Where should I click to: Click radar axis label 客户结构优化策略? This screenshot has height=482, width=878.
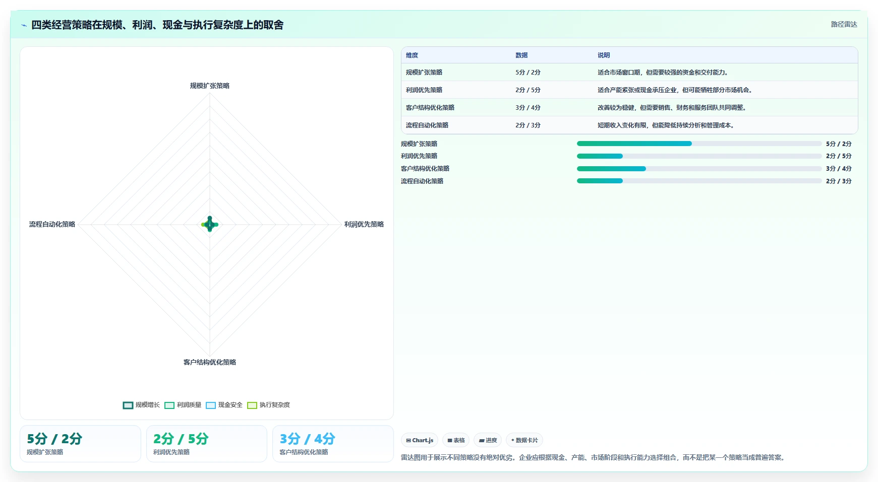[x=210, y=362]
